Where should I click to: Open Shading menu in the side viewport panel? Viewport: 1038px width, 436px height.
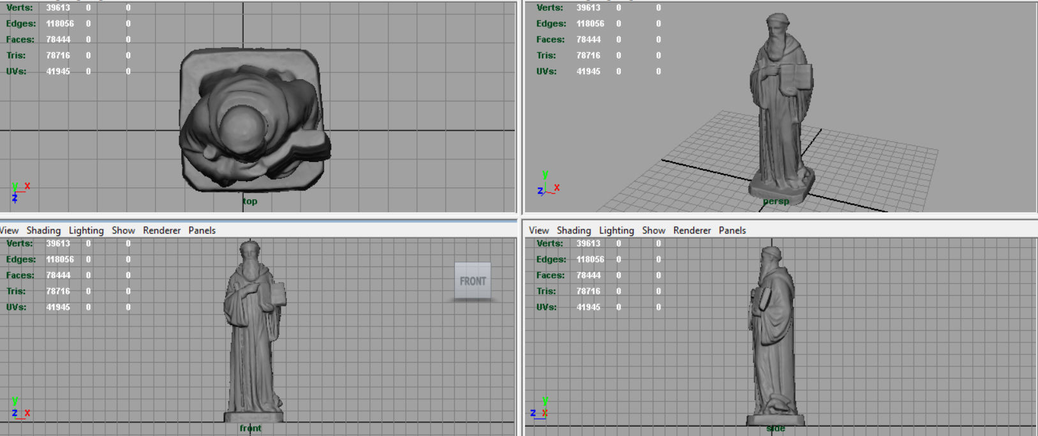pyautogui.click(x=574, y=230)
